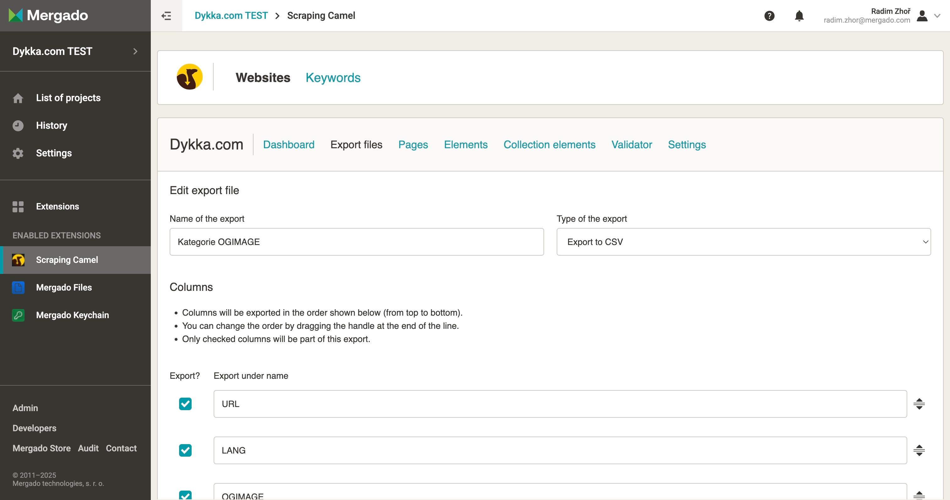The height and width of the screenshot is (500, 950).
Task: Open the Mergado Files extension icon
Action: click(18, 287)
